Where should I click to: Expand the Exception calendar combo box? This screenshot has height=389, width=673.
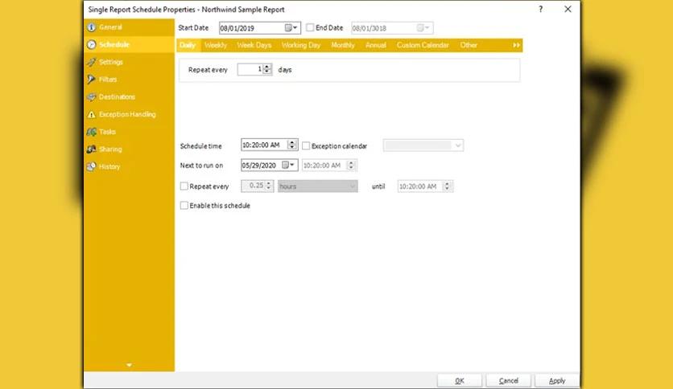[x=458, y=145]
